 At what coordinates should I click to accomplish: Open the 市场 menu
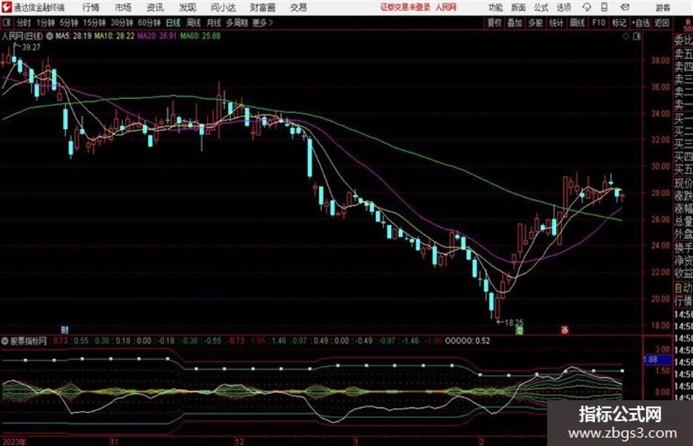[x=123, y=7]
